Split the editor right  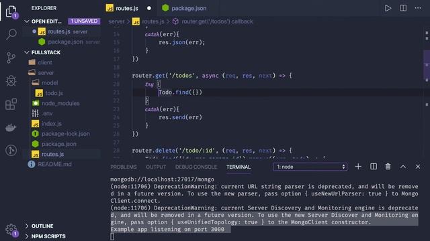(403, 8)
